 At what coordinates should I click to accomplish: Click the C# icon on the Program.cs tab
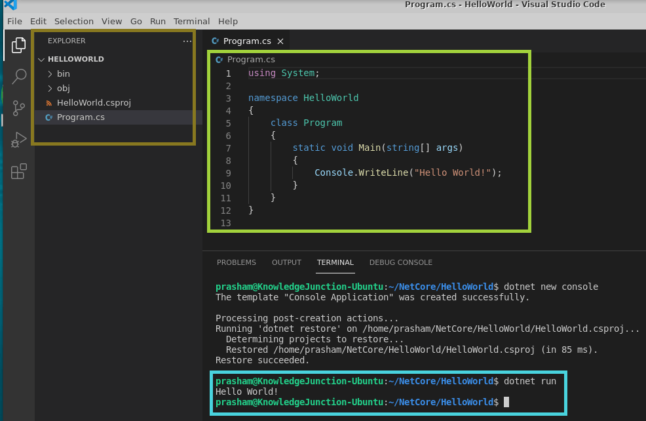coord(216,41)
